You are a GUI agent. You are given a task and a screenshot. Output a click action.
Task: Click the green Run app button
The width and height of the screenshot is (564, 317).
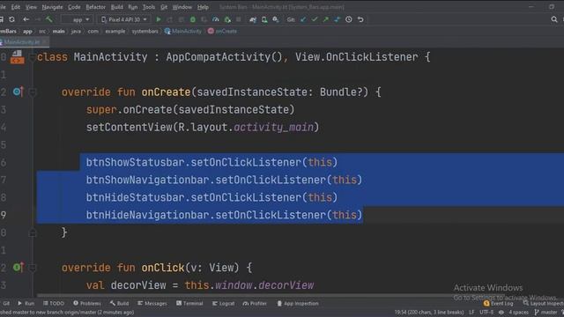[159, 19]
